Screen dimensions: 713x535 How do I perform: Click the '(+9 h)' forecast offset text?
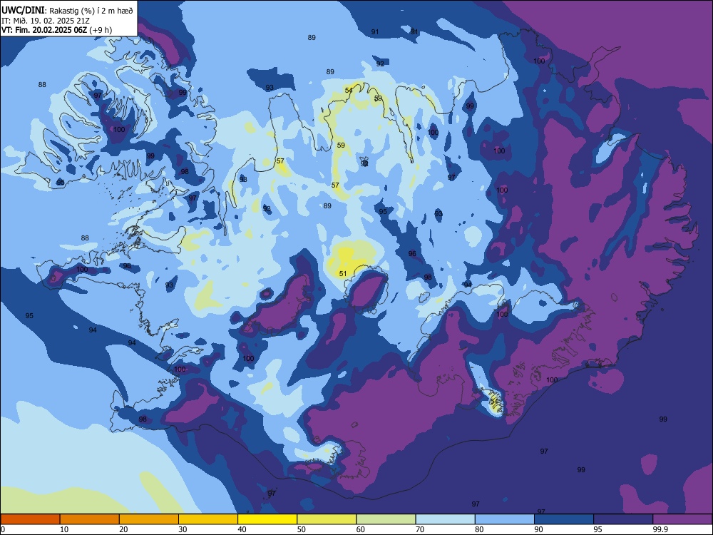click(x=101, y=30)
